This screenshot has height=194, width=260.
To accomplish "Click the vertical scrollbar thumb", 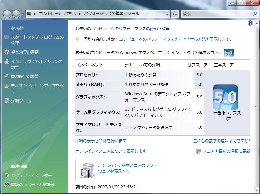I will click(x=257, y=107).
